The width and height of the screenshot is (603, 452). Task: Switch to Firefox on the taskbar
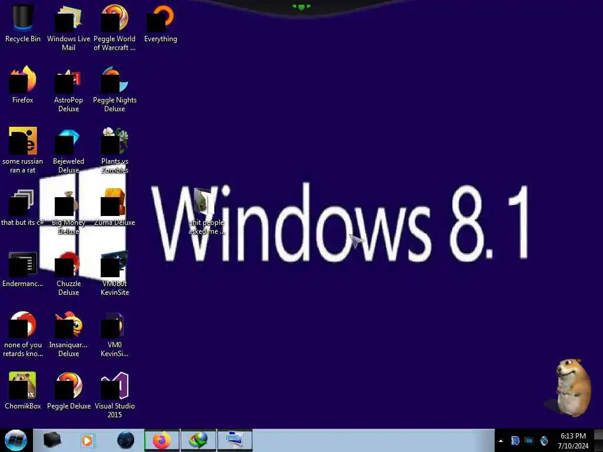(162, 440)
